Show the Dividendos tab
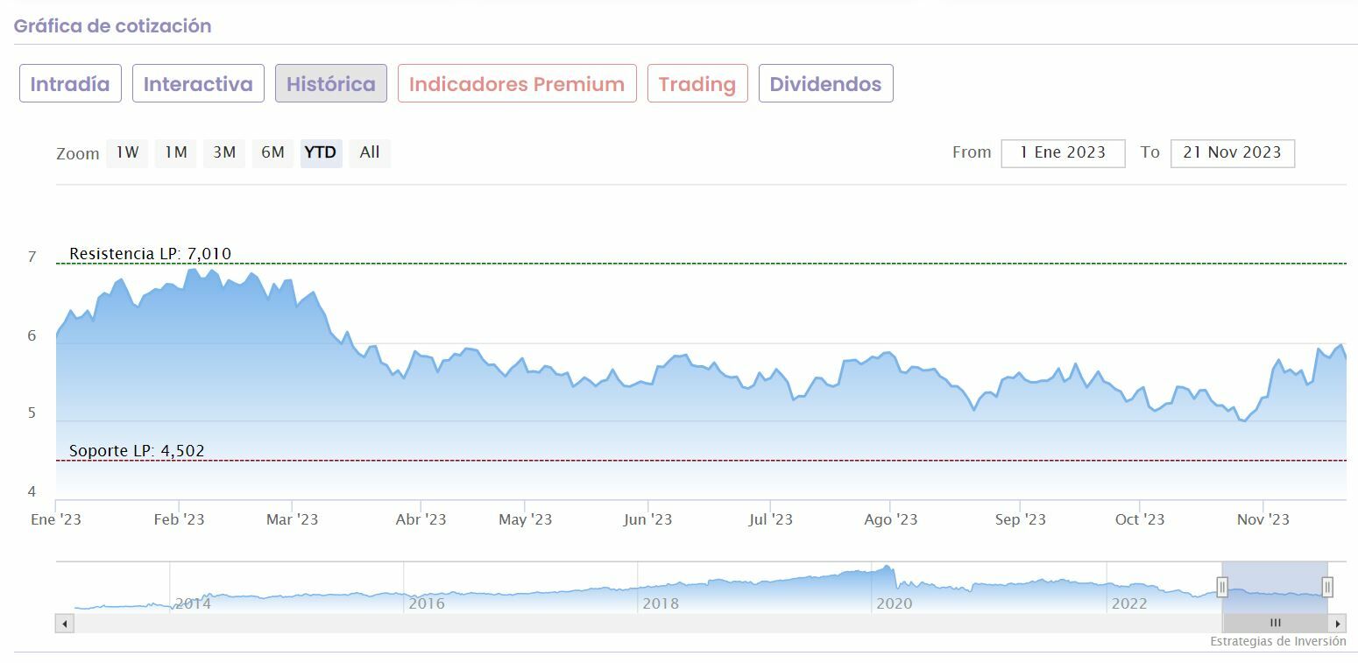Viewport: 1358px width, 663px height. tap(825, 84)
